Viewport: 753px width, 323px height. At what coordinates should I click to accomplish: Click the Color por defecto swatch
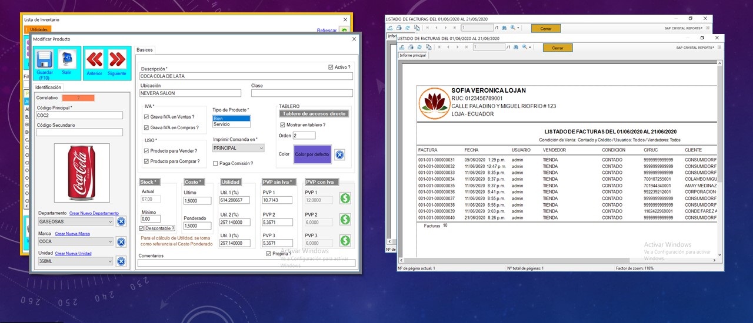pyautogui.click(x=312, y=154)
